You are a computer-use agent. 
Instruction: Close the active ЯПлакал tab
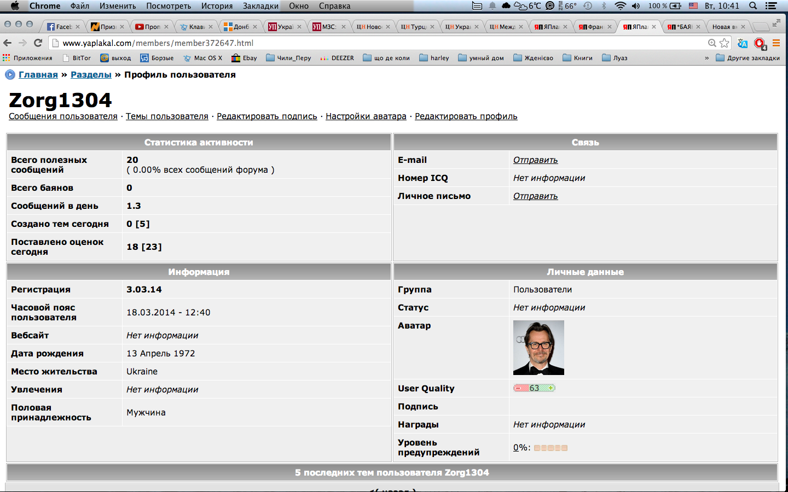654,27
